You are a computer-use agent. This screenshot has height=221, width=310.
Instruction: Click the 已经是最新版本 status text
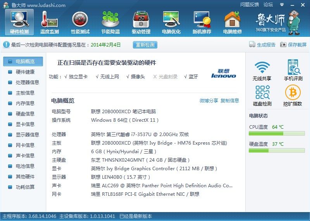coord(136,216)
